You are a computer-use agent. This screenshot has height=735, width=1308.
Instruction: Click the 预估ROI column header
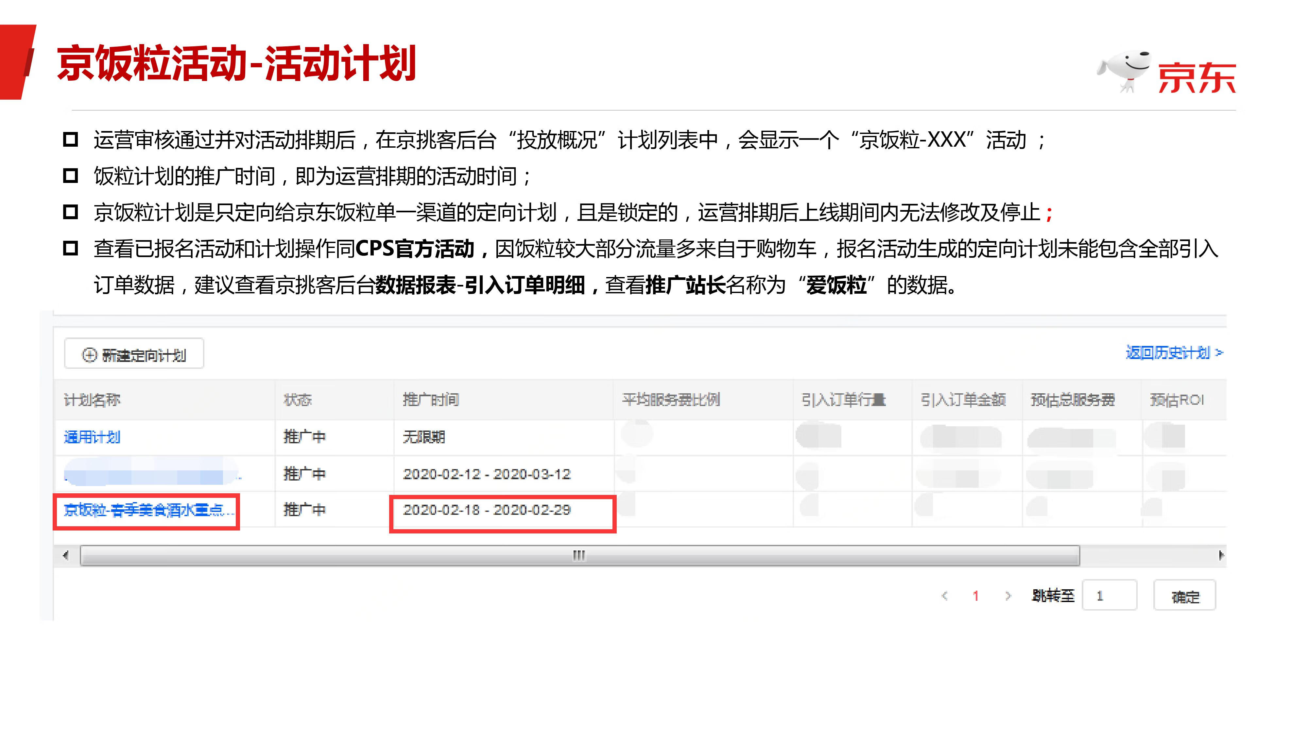[x=1177, y=400]
